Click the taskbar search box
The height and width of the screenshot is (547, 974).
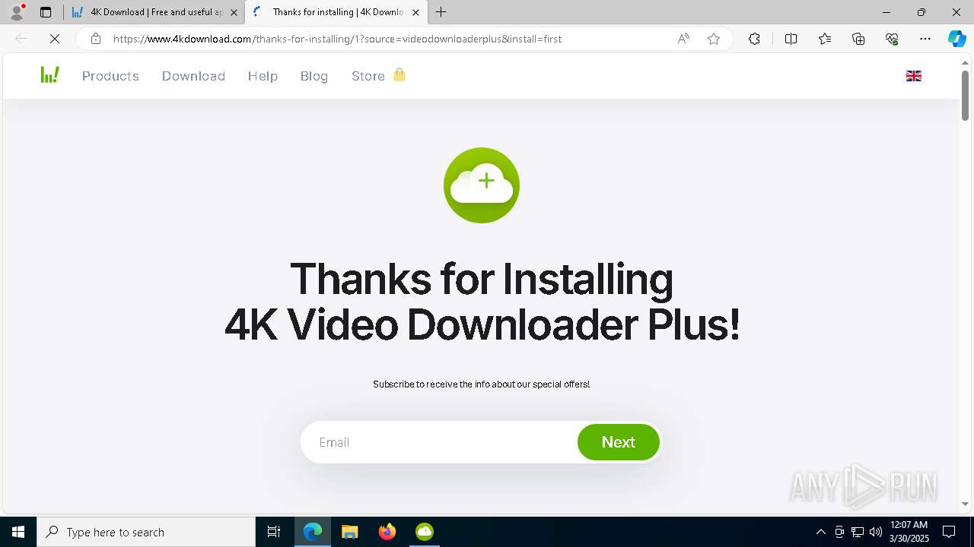(x=146, y=532)
